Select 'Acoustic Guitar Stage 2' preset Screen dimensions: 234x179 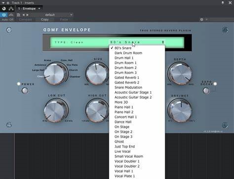tap(137, 98)
